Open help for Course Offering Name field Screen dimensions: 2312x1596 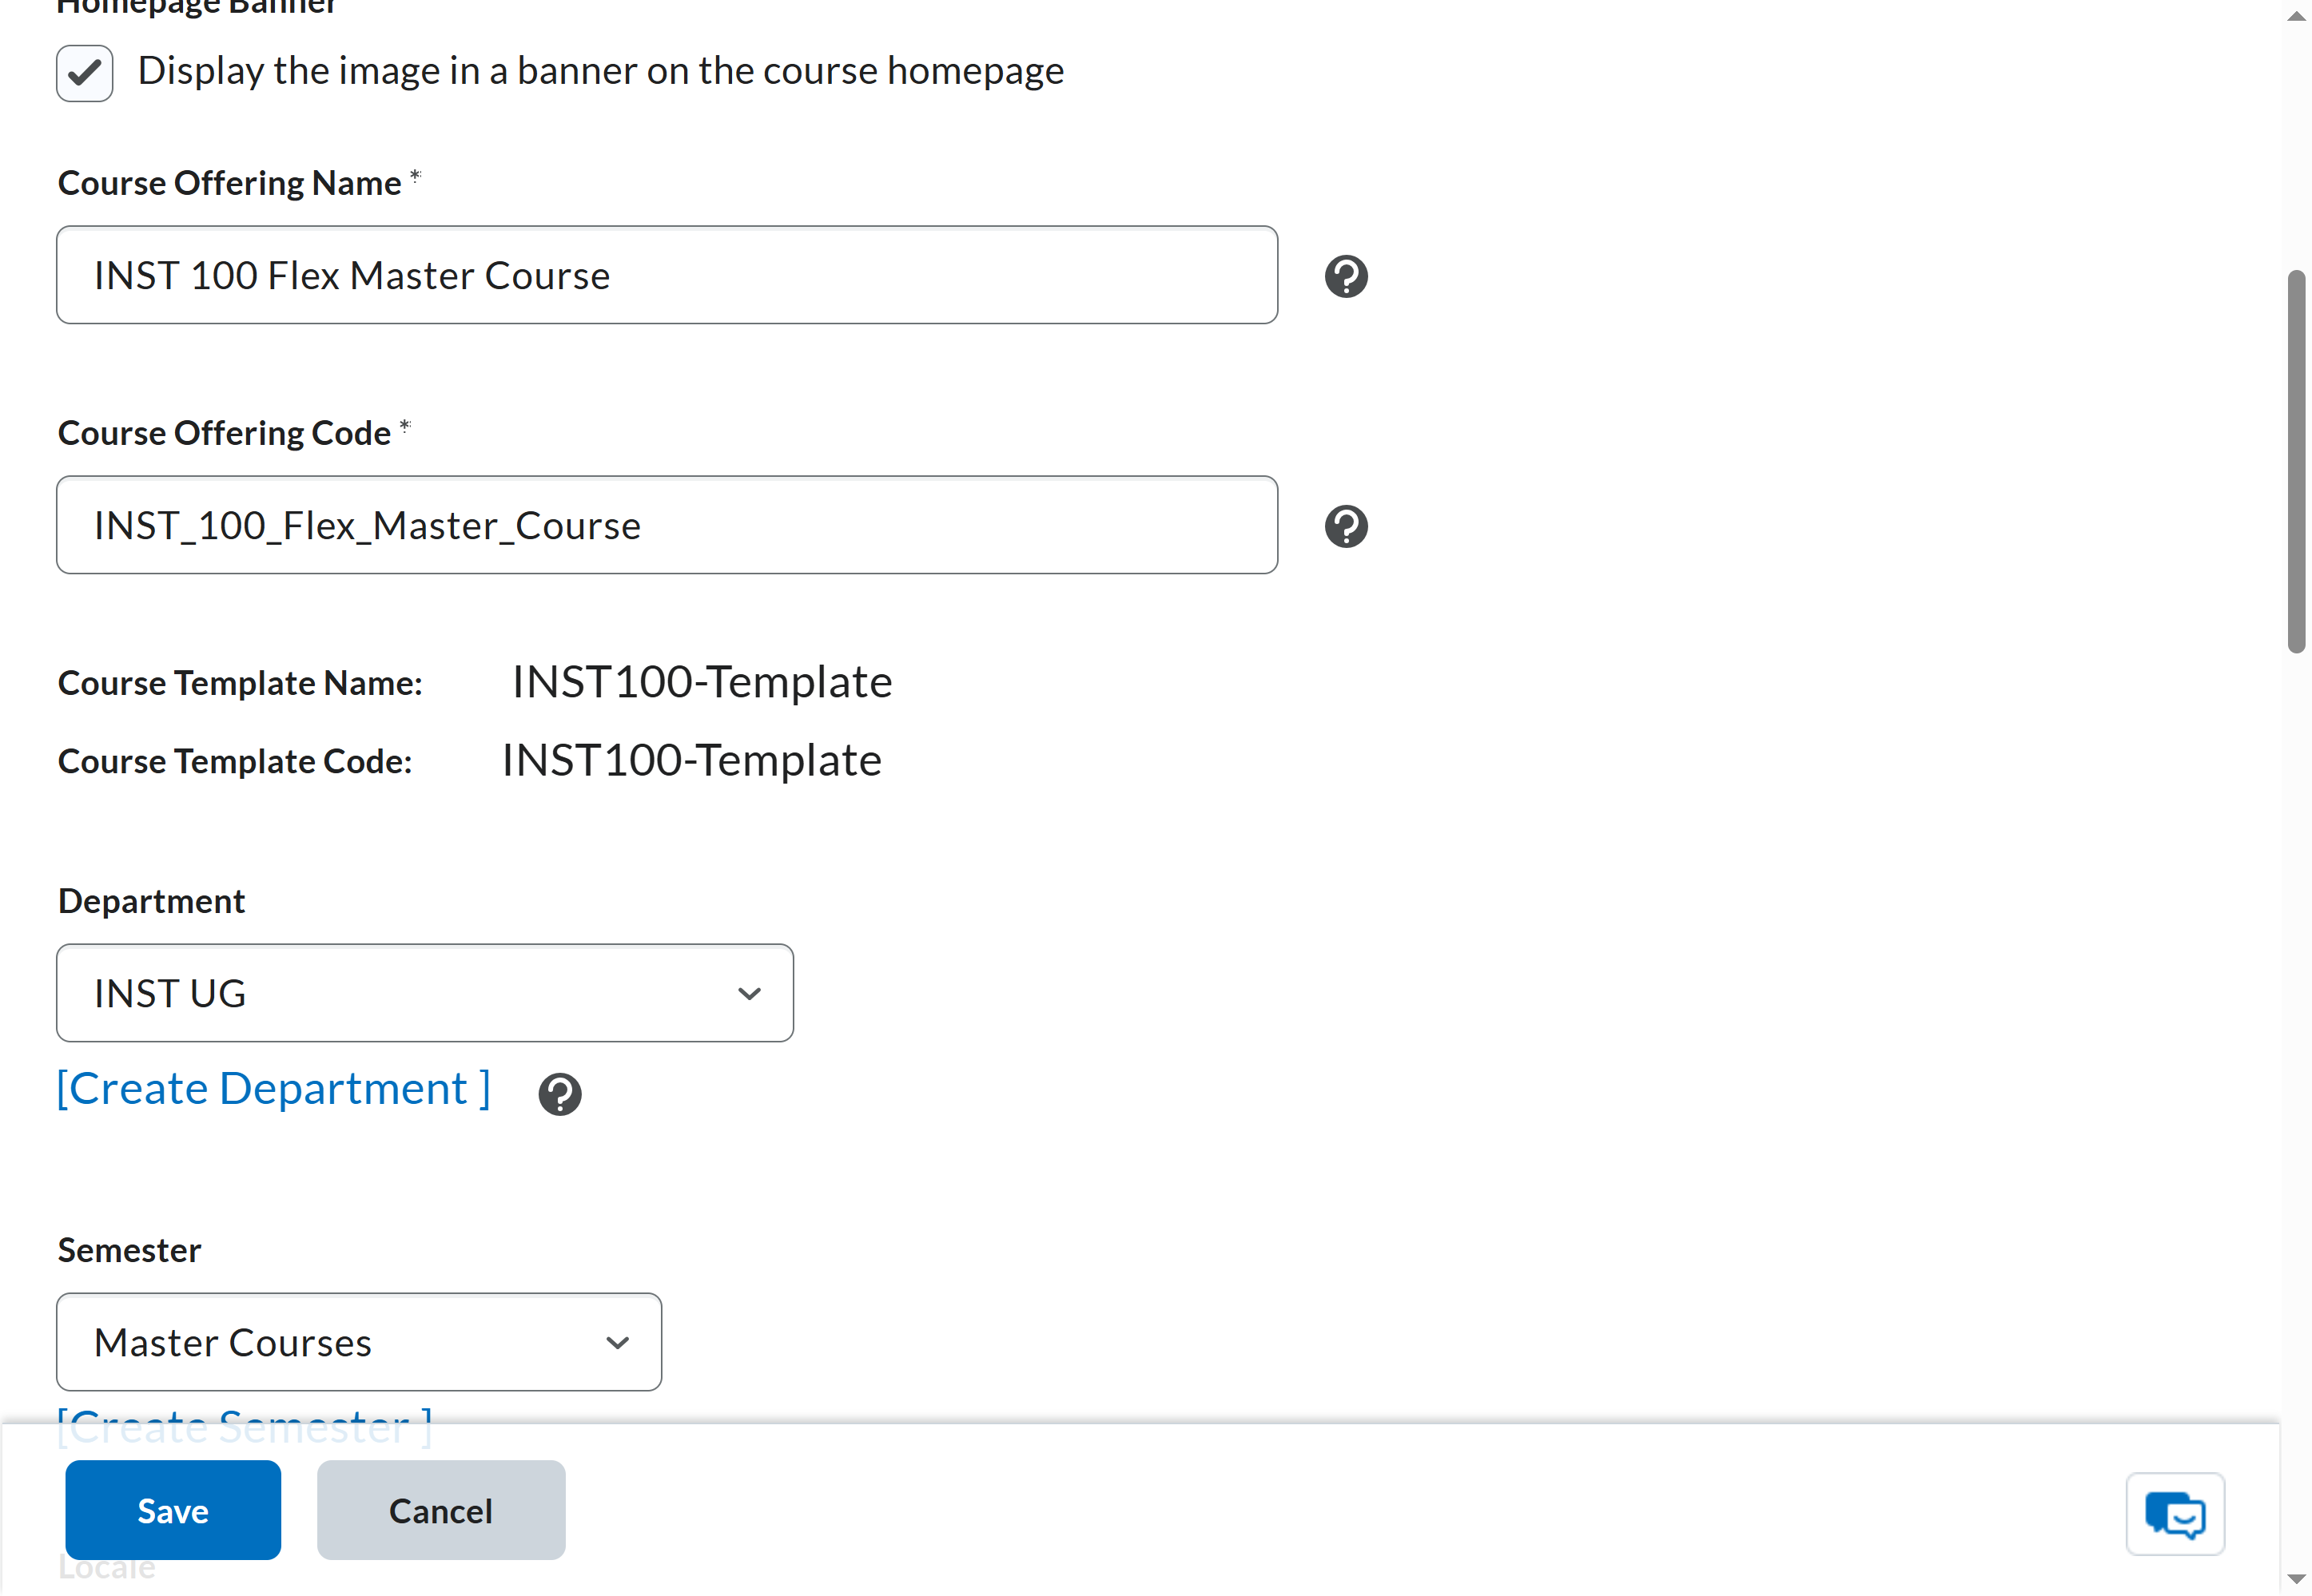[x=1346, y=276]
